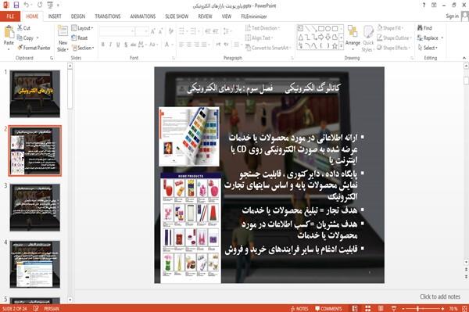
Task: Switch to the DESIGN tab
Action: pyautogui.click(x=78, y=16)
